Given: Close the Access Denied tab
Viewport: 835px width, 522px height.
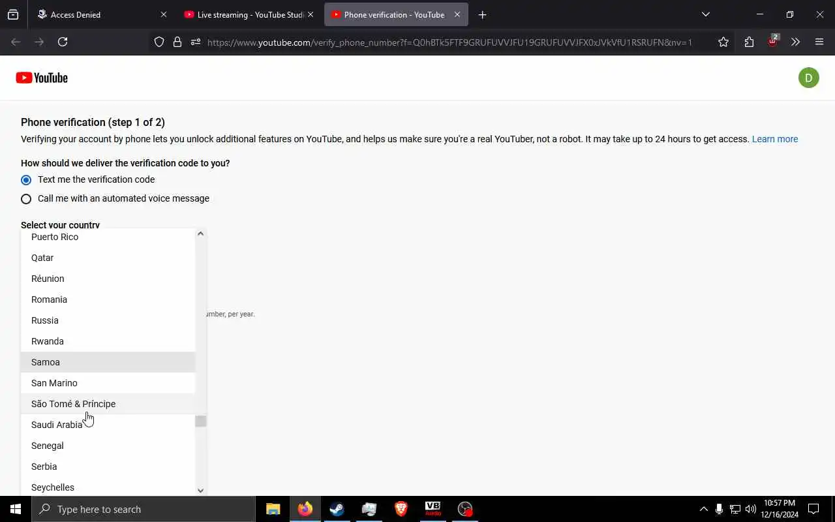Looking at the screenshot, I should [x=164, y=14].
